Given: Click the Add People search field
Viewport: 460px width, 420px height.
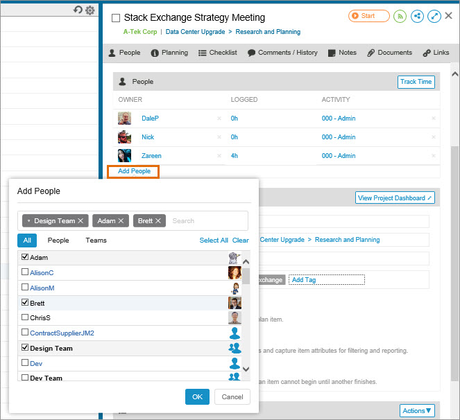Looking at the screenshot, I should tap(207, 221).
